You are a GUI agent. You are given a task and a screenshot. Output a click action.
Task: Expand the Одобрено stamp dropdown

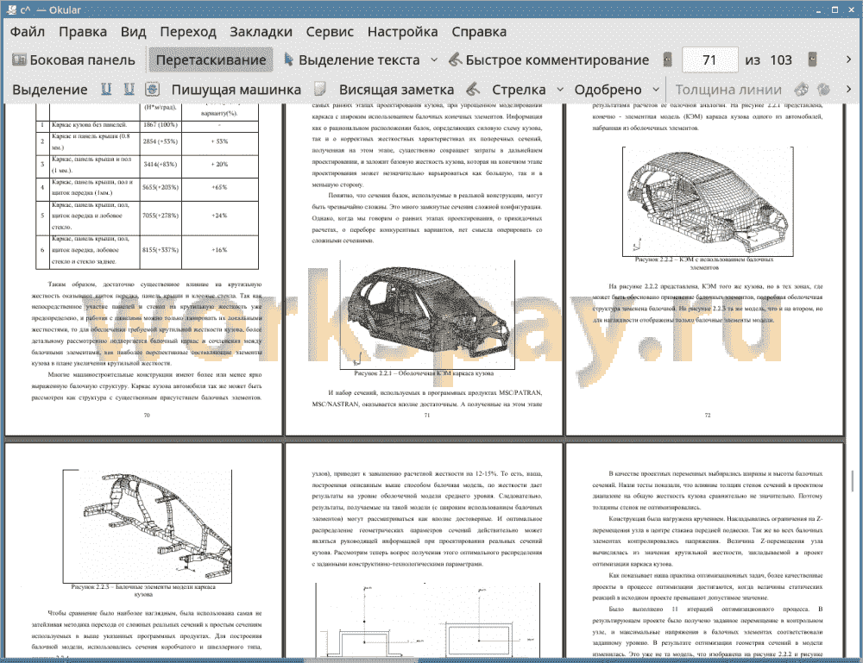point(656,89)
